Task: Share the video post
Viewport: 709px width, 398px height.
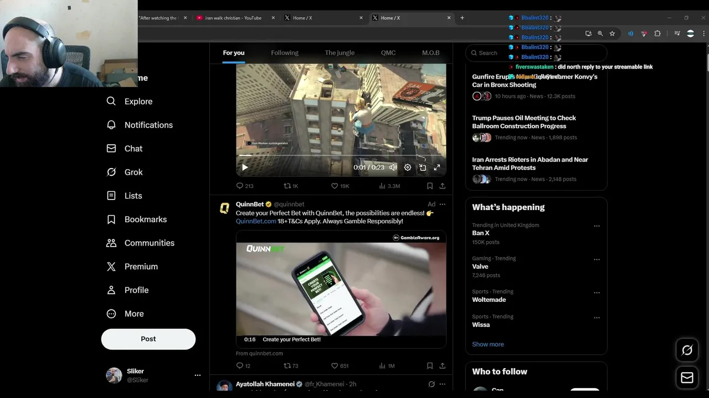Action: pyautogui.click(x=442, y=186)
